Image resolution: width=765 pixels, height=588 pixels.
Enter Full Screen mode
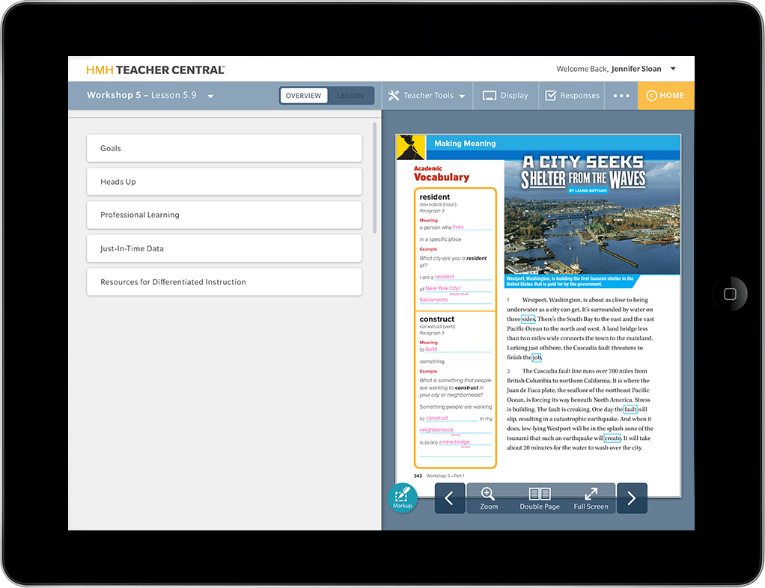(x=591, y=498)
